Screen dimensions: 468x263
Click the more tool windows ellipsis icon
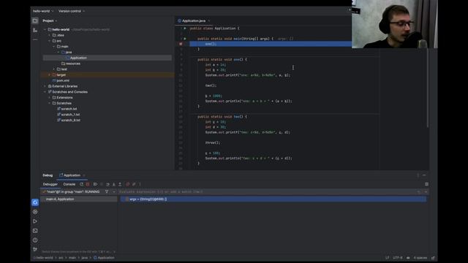tap(35, 39)
